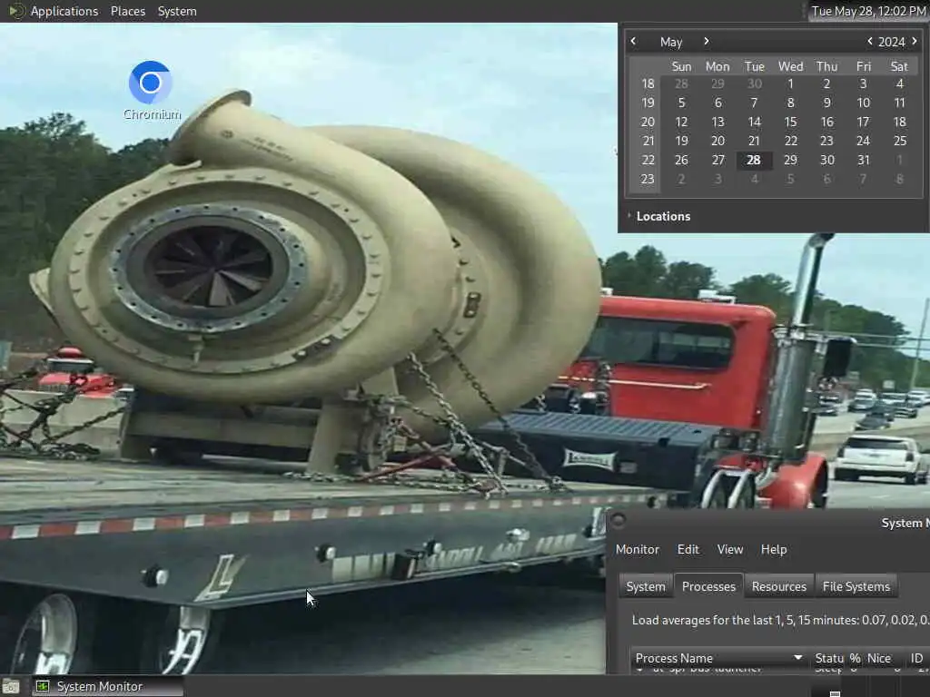
Task: Open the Chromium desktop icon
Action: click(152, 90)
